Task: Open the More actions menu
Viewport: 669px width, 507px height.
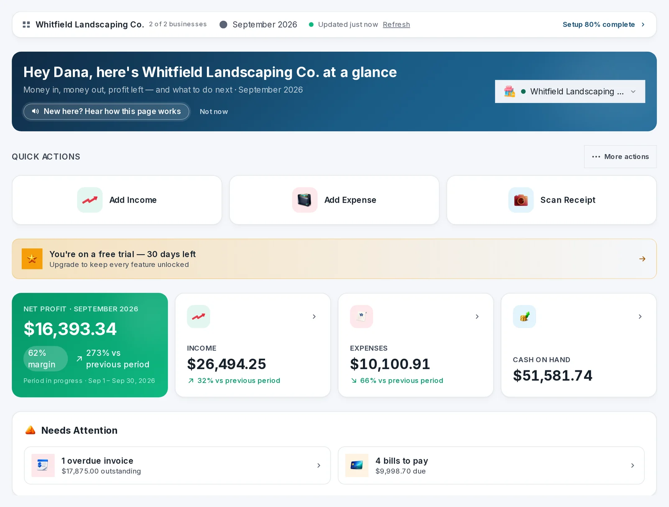Action: [x=620, y=157]
